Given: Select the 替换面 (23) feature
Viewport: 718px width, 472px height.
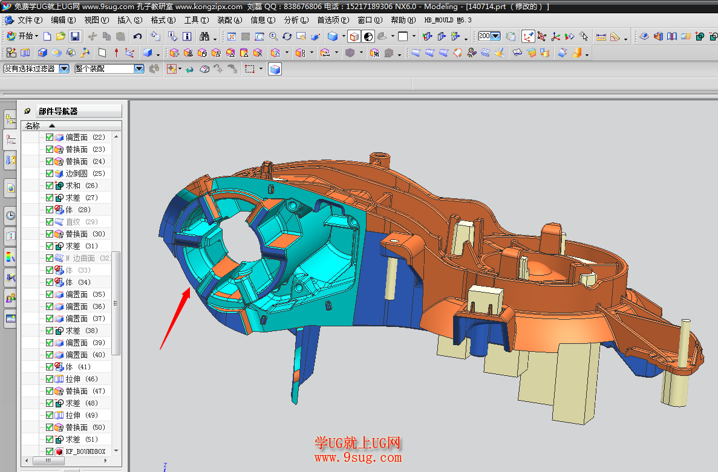Looking at the screenshot, I should click(85, 149).
